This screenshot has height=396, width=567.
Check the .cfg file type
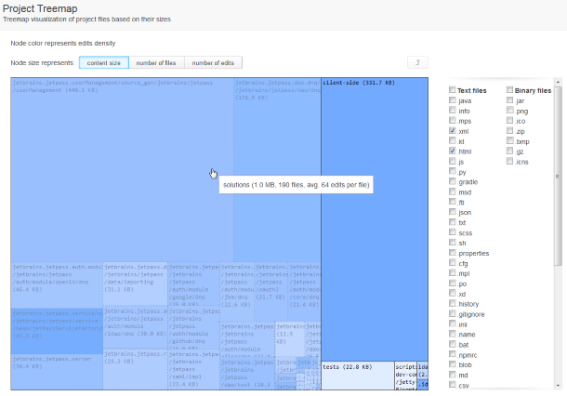[x=453, y=262]
